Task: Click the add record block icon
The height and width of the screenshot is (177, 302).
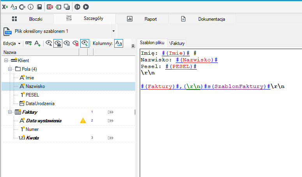Action: (x=28, y=43)
